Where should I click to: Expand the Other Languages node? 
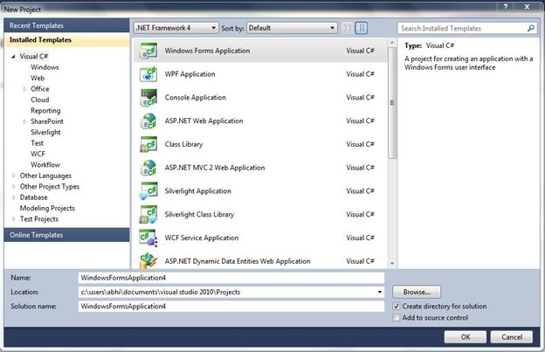14,176
